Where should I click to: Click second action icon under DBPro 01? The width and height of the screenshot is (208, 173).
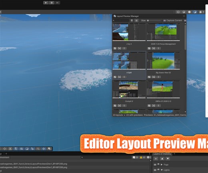pyautogui.click(x=154, y=105)
